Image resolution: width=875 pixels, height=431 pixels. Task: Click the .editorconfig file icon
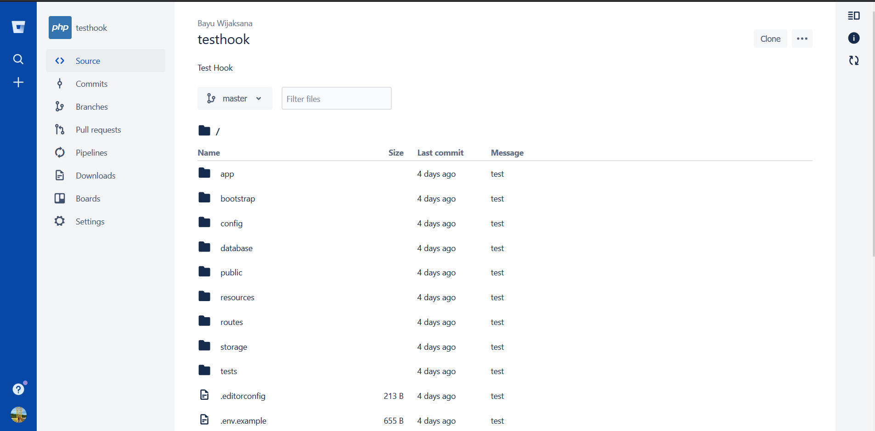coord(204,395)
